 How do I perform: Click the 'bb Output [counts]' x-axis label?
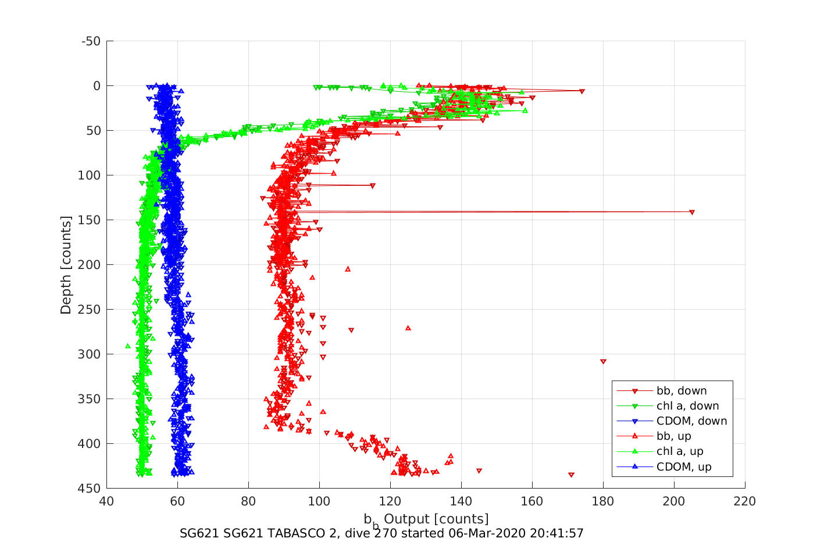pos(426,520)
